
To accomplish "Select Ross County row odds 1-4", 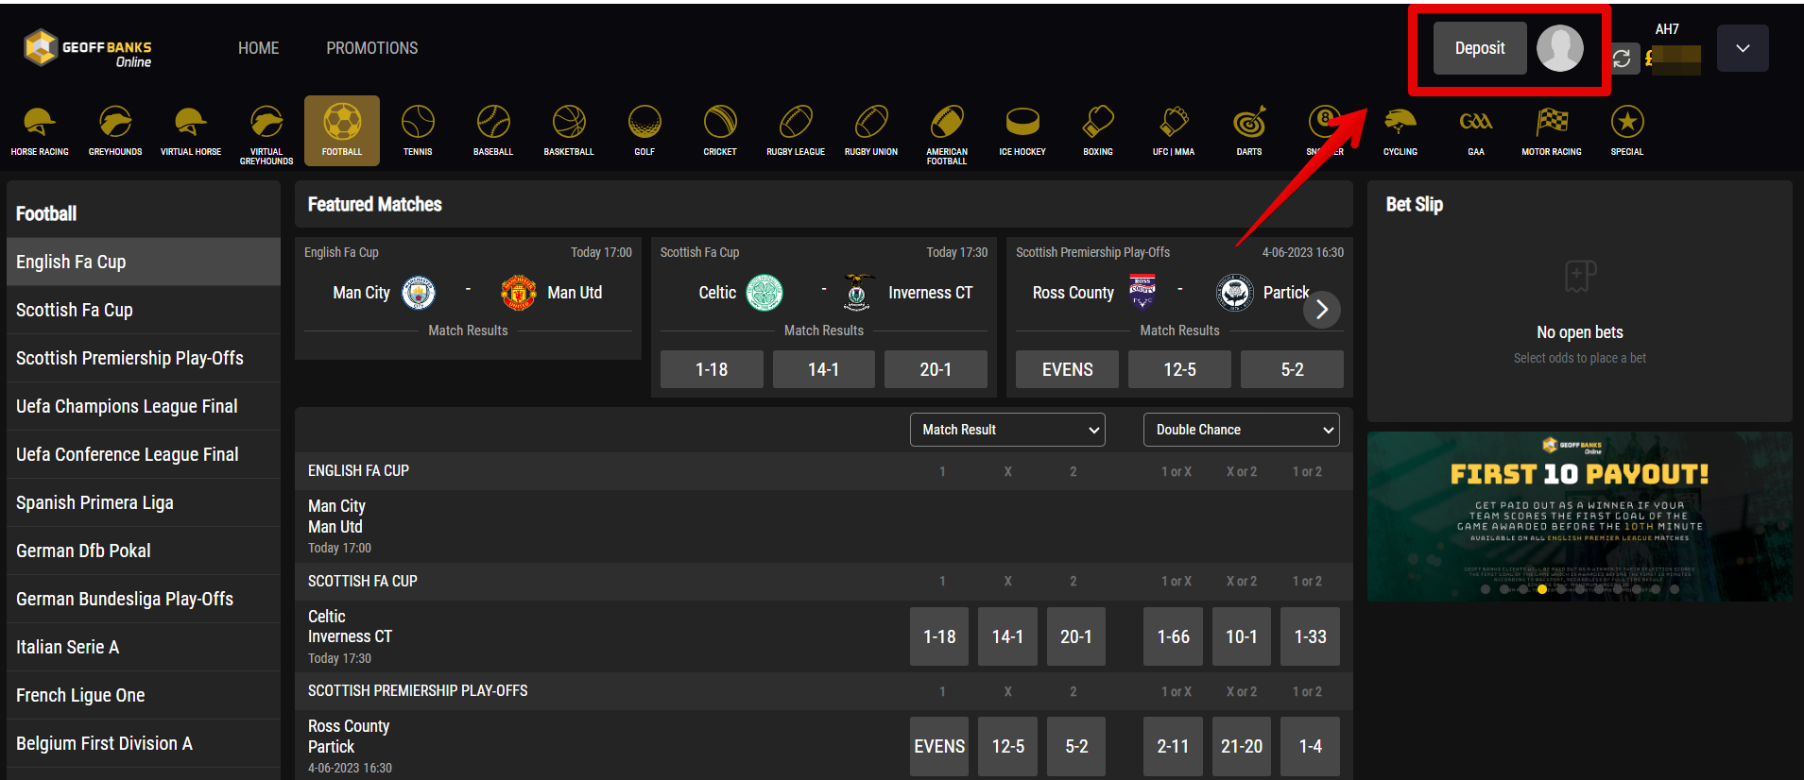I will point(1310,746).
